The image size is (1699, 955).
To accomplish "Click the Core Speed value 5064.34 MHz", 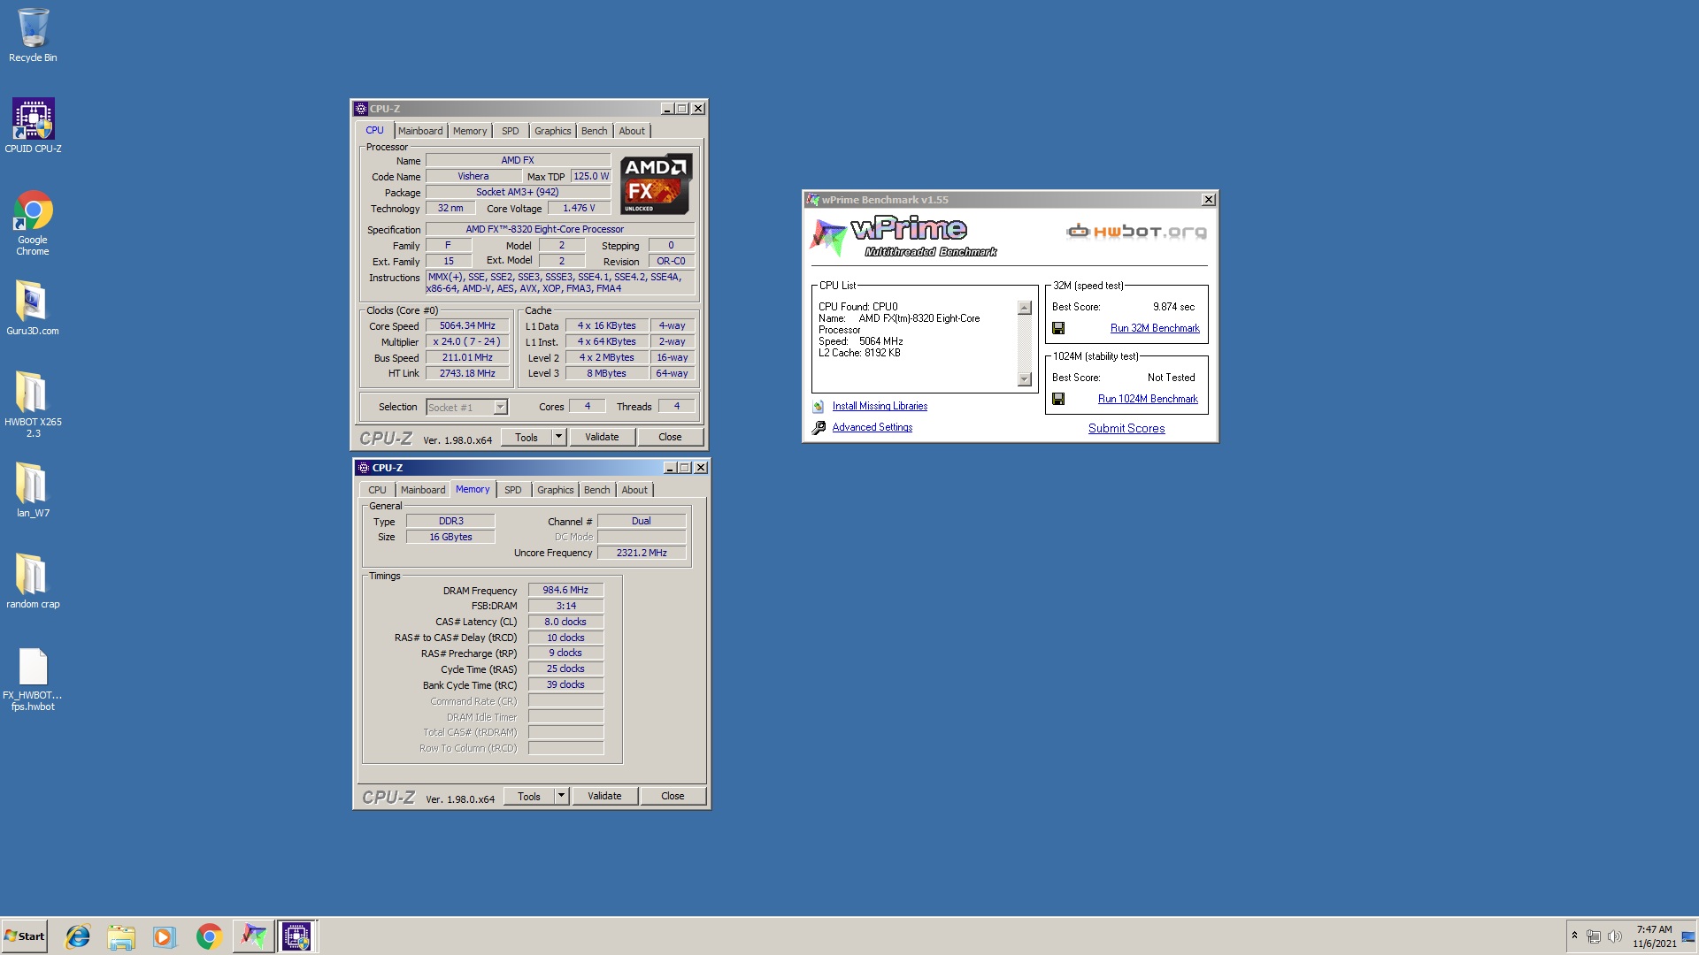I will point(467,325).
